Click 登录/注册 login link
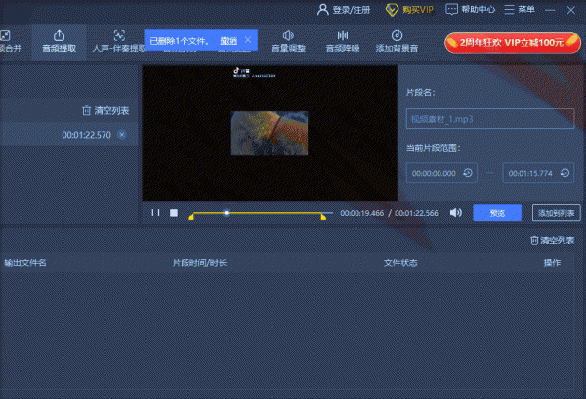The image size is (586, 399). tap(344, 10)
